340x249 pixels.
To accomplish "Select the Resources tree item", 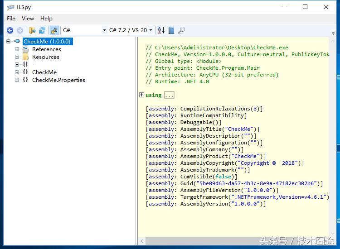I will (x=46, y=57).
